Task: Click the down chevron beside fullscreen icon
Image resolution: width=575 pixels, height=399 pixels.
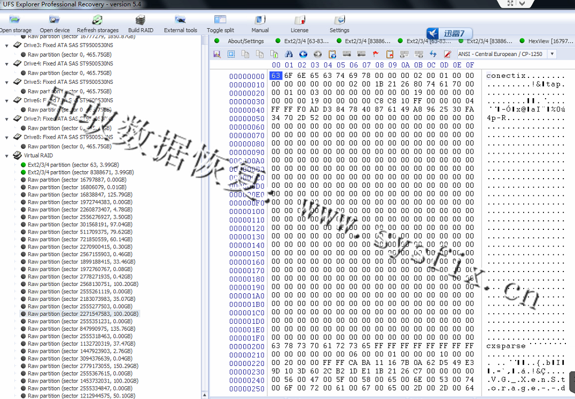Action: coord(522,3)
